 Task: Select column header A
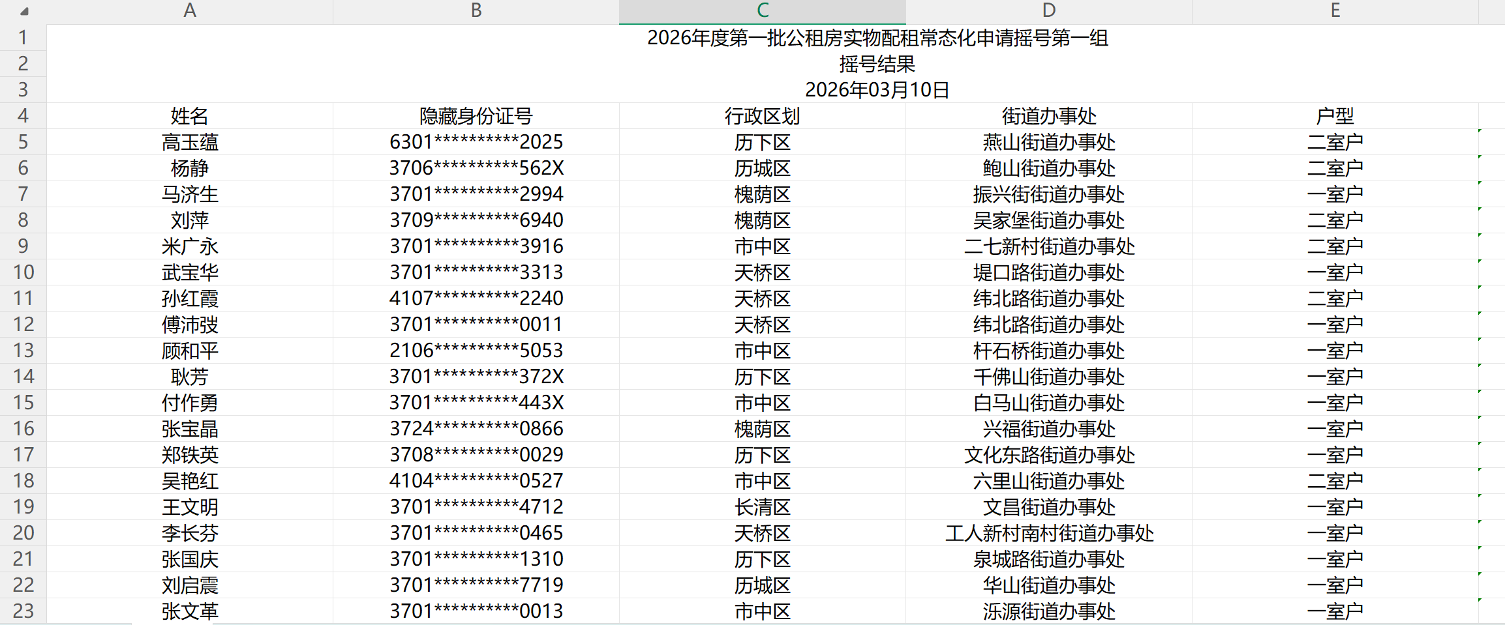[x=189, y=10]
